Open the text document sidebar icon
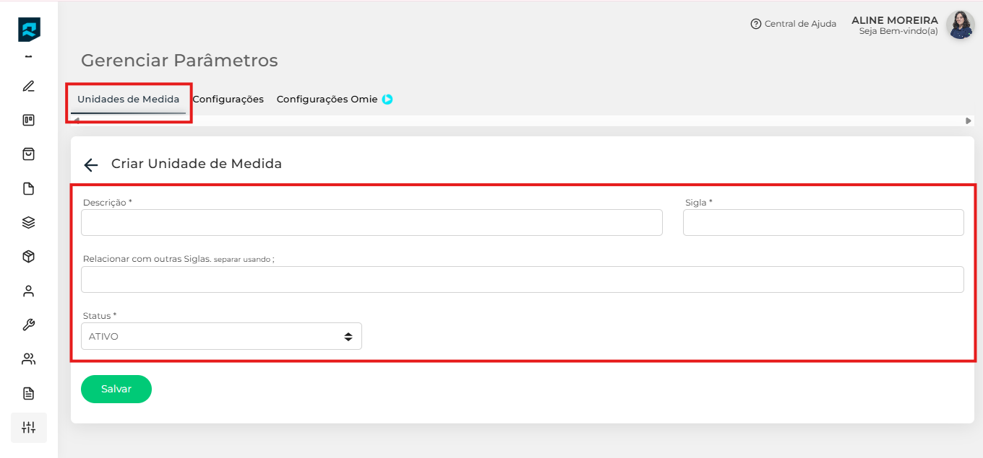This screenshot has width=983, height=458. click(x=28, y=393)
